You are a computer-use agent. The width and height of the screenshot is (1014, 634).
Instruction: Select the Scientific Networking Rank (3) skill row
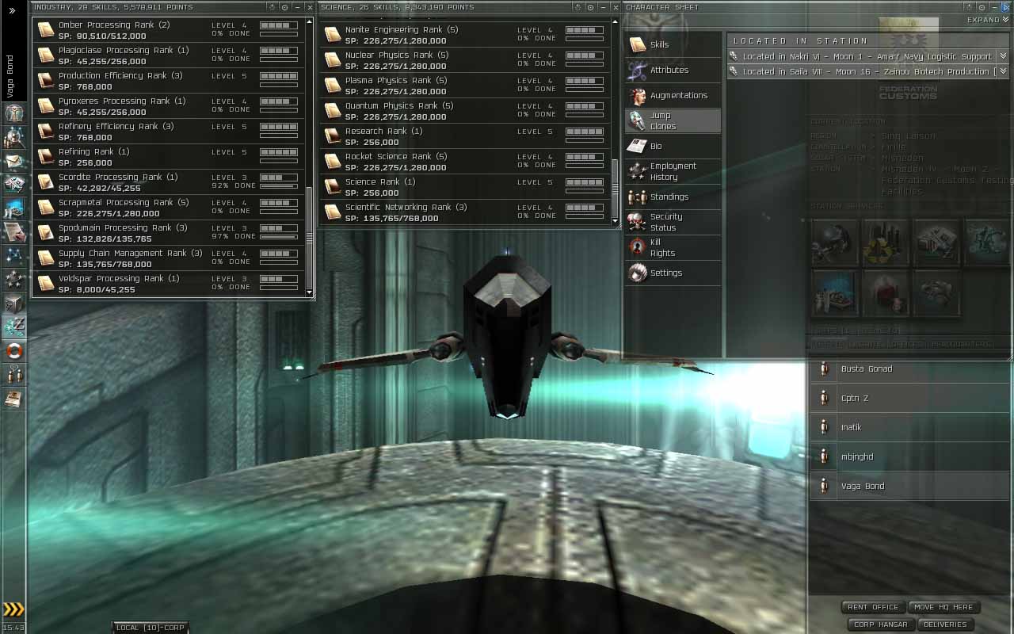click(464, 212)
